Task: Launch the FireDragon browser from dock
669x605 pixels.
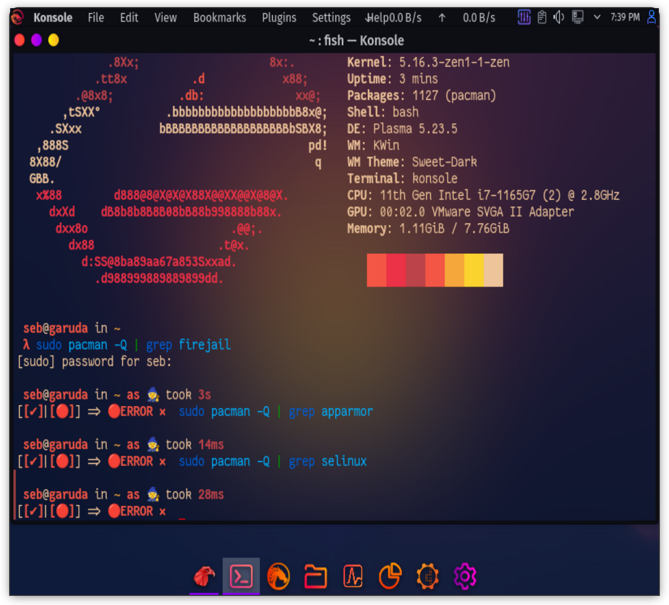Action: pyautogui.click(x=278, y=576)
